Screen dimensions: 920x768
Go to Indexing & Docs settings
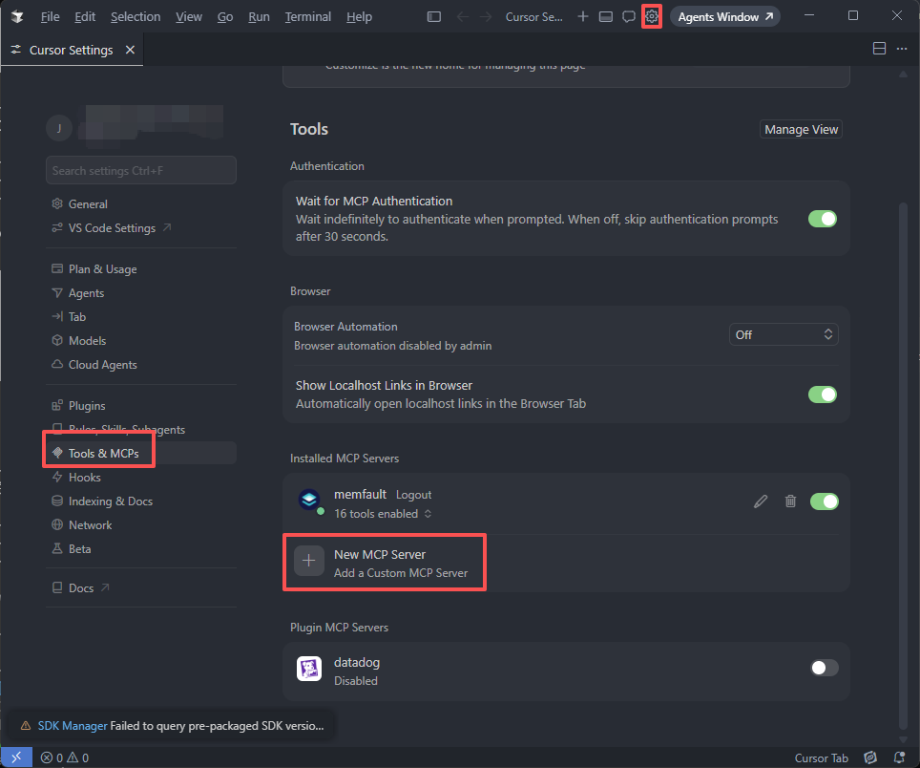pos(141,501)
